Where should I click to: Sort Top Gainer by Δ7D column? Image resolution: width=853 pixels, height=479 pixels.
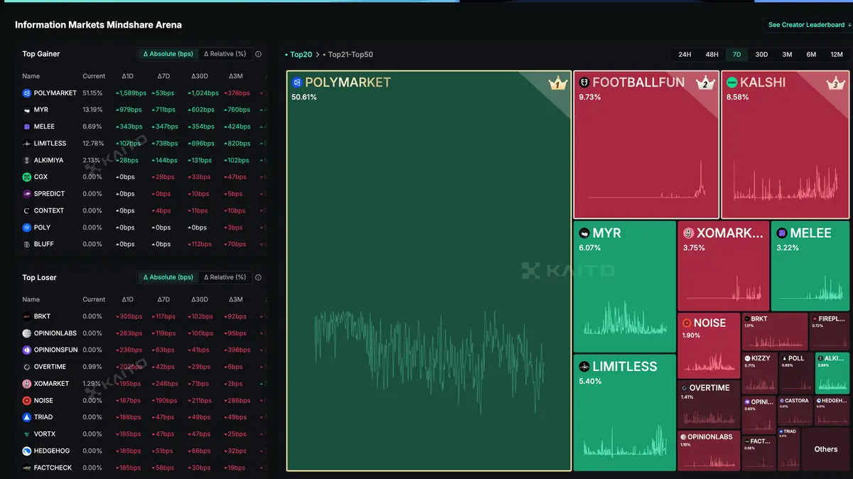[163, 76]
